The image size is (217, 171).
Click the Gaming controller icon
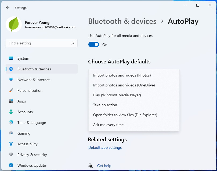(x=11, y=133)
